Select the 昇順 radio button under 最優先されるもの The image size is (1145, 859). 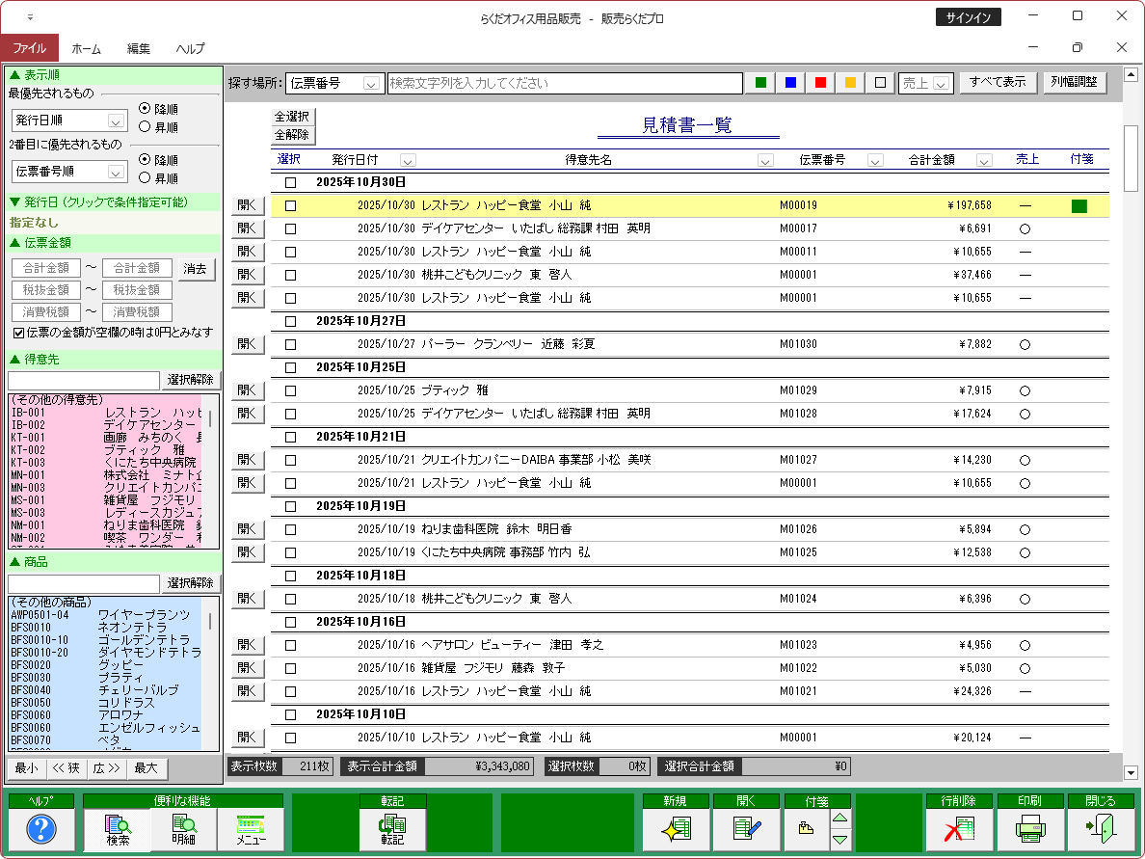(145, 126)
